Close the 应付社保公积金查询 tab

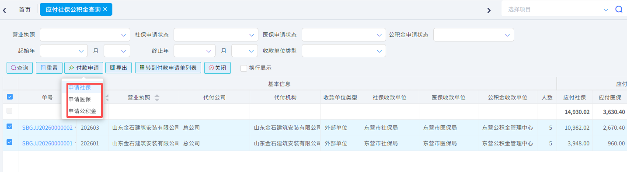pyautogui.click(x=105, y=9)
